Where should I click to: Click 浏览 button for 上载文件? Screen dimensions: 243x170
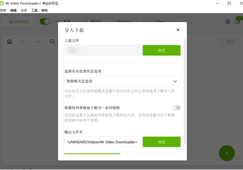(161, 50)
